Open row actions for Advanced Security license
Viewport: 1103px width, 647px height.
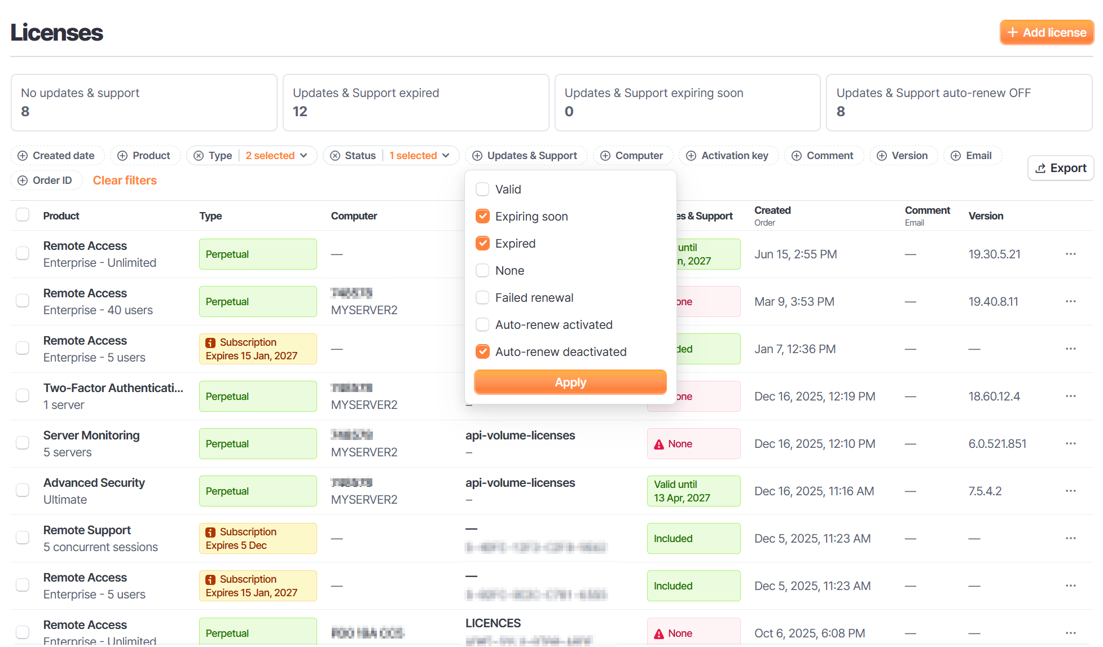tap(1071, 491)
